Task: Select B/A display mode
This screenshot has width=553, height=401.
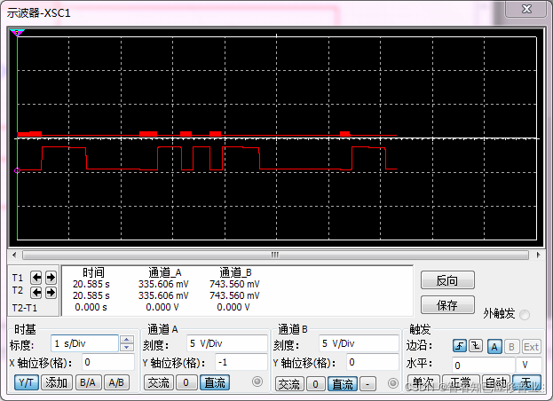Action: [88, 382]
